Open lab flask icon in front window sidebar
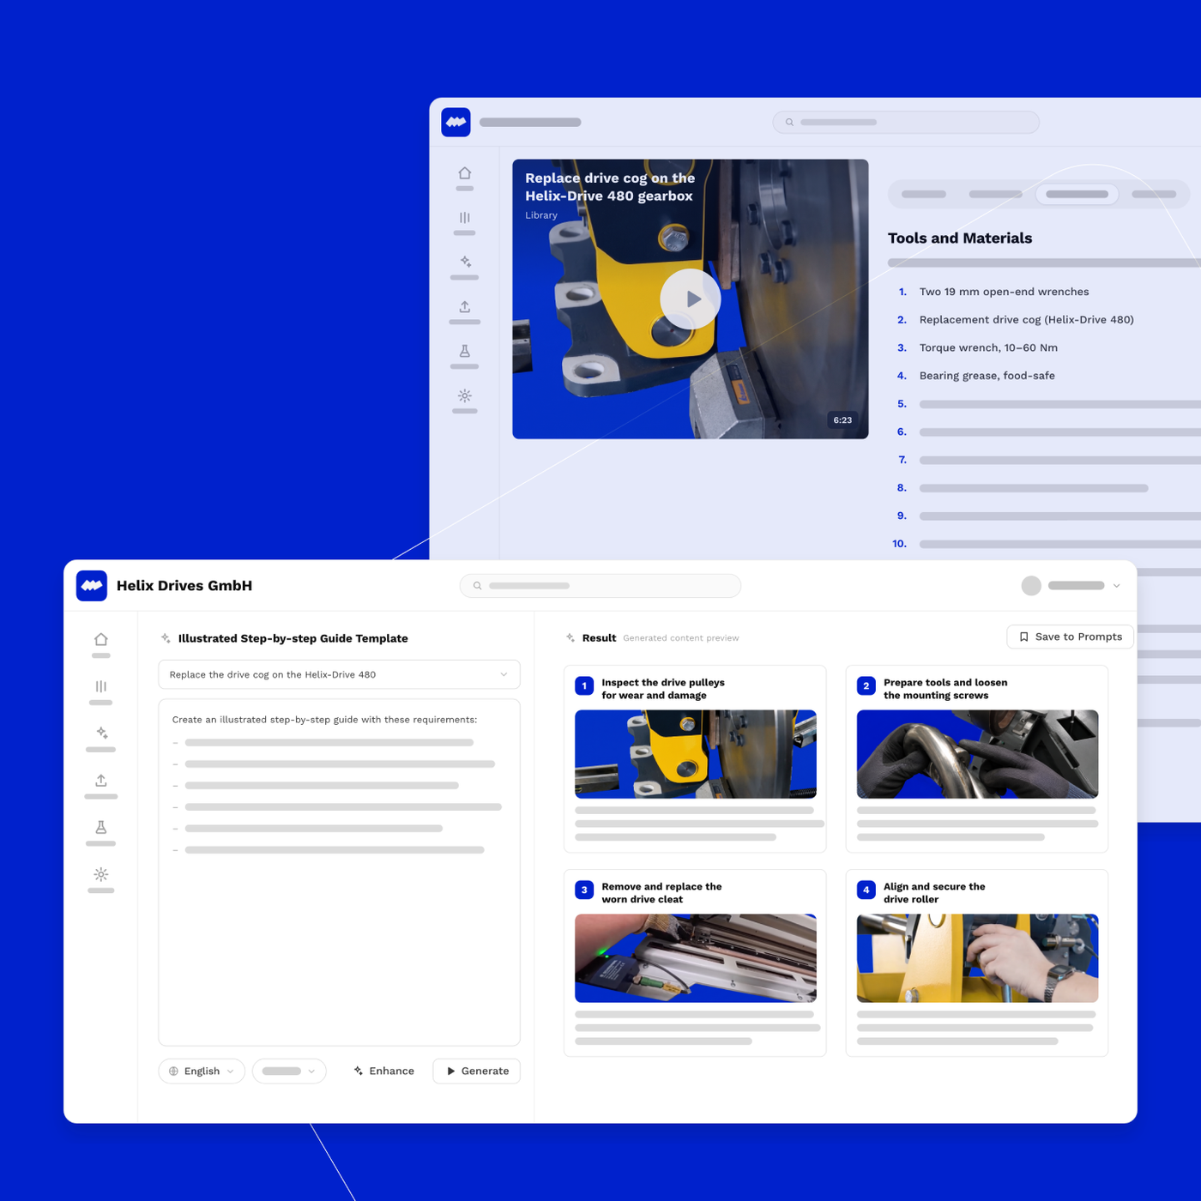Viewport: 1201px width, 1201px height. point(101,828)
